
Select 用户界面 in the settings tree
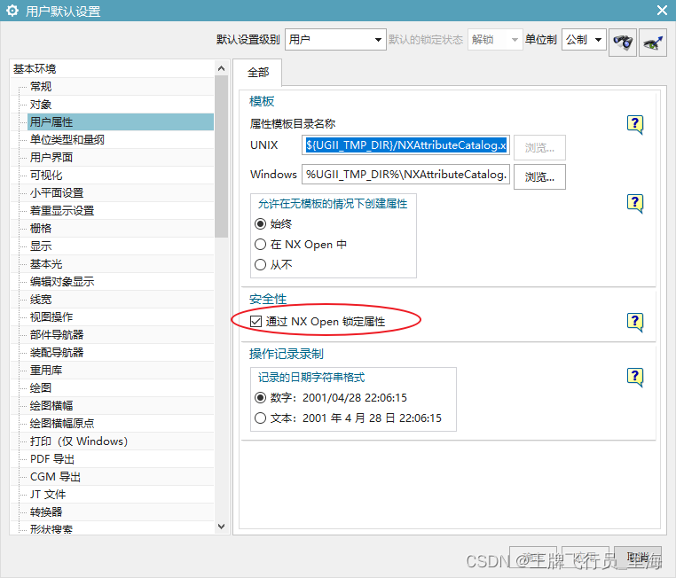pos(51,157)
